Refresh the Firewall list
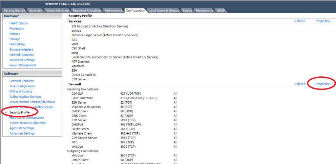This screenshot has height=164, width=336. tap(300, 84)
